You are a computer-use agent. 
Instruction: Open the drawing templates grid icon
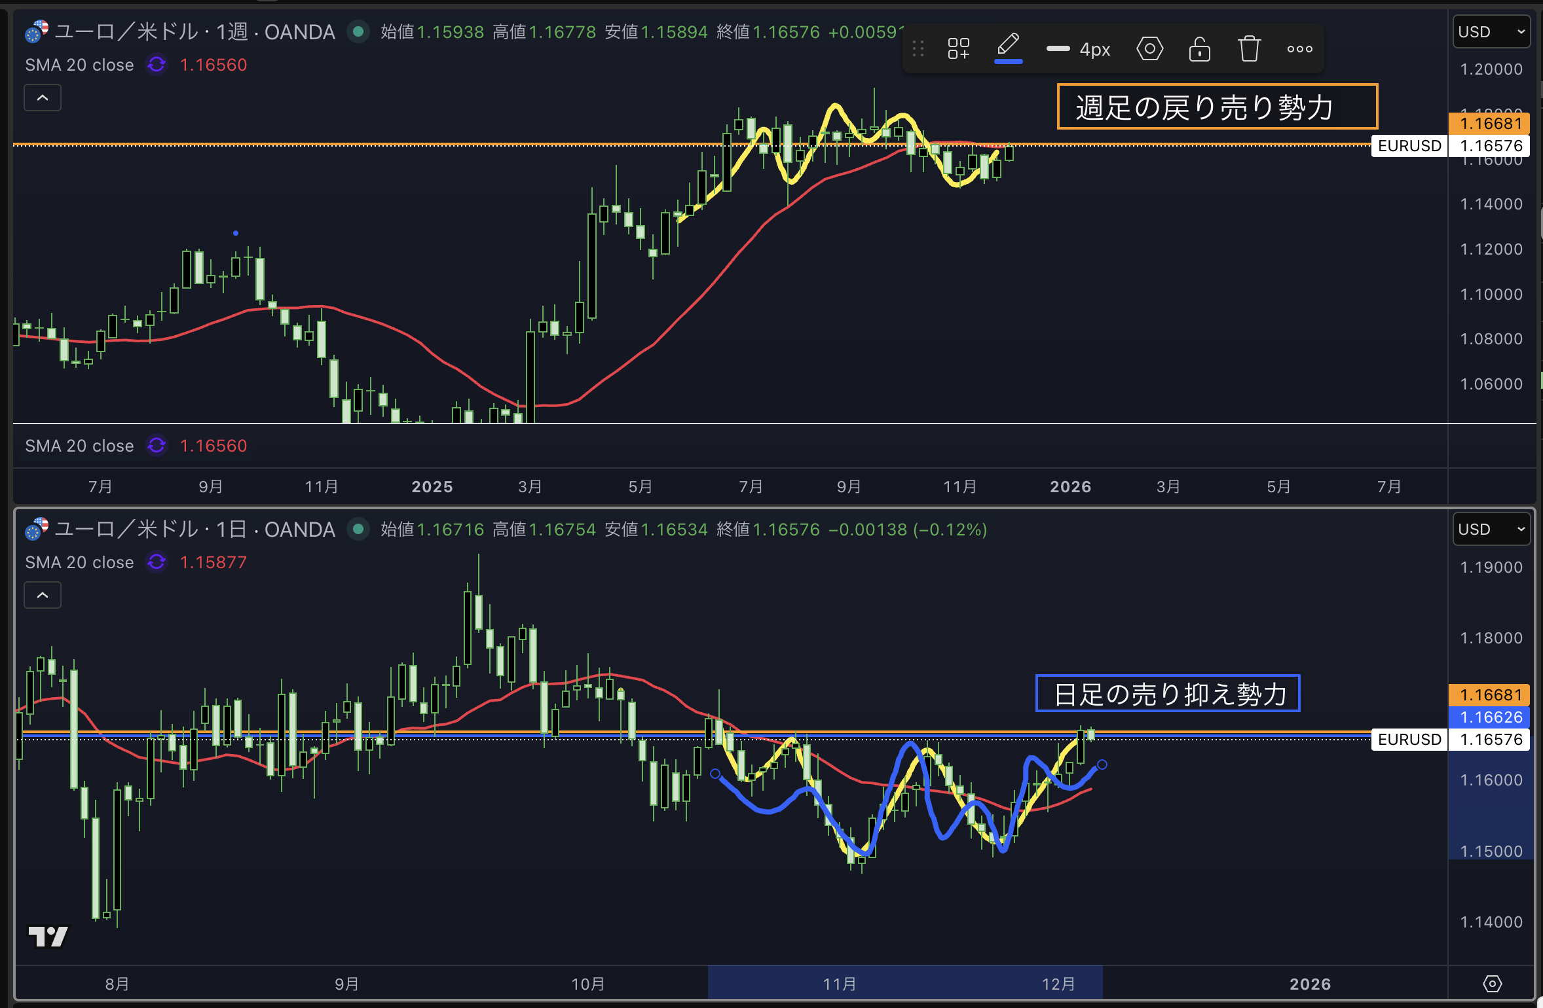pyautogui.click(x=958, y=48)
